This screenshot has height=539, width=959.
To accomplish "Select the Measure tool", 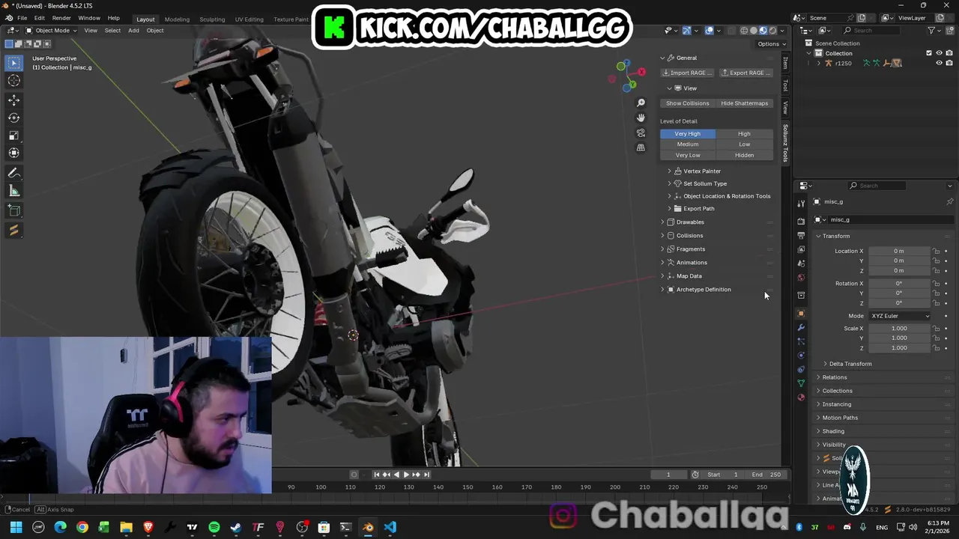I will [14, 191].
